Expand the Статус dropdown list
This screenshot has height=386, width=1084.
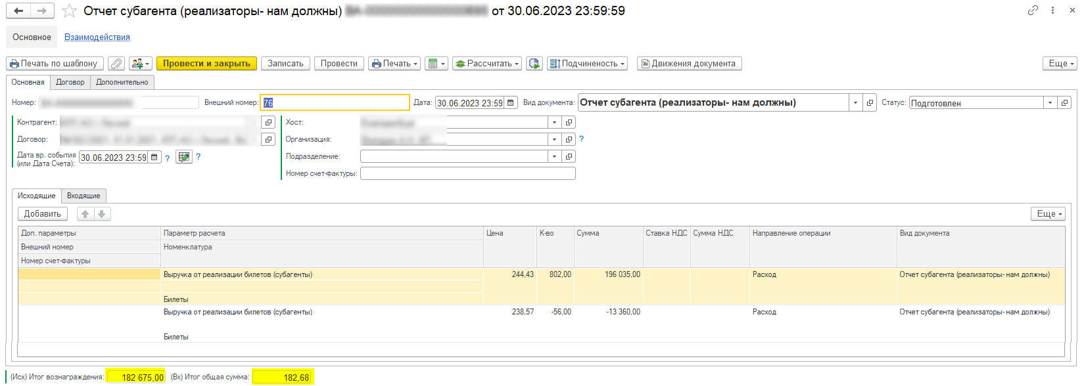[x=1050, y=103]
